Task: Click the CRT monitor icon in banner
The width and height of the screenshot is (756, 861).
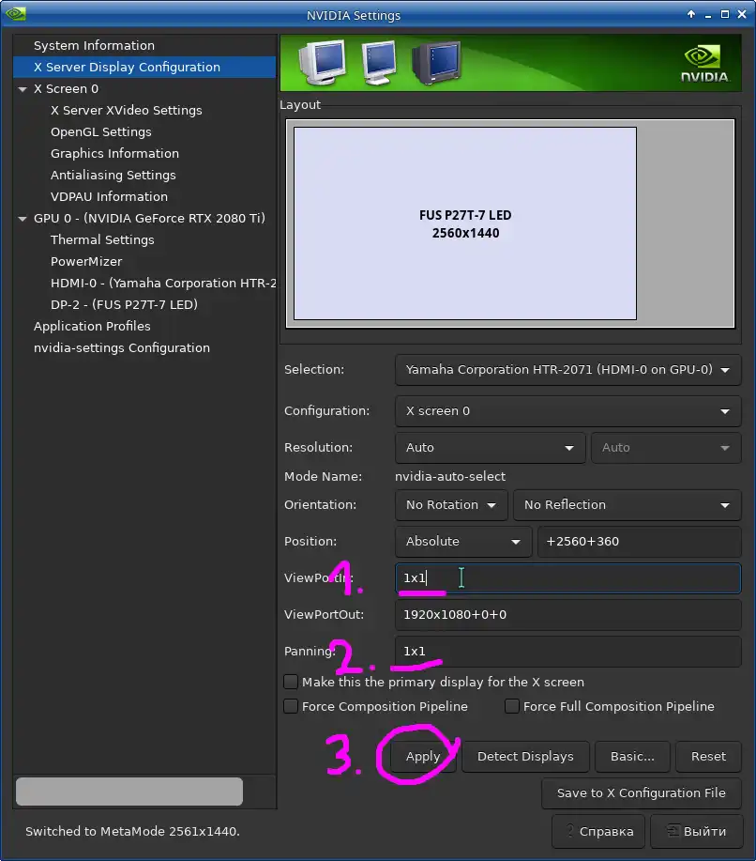Action: coord(322,62)
